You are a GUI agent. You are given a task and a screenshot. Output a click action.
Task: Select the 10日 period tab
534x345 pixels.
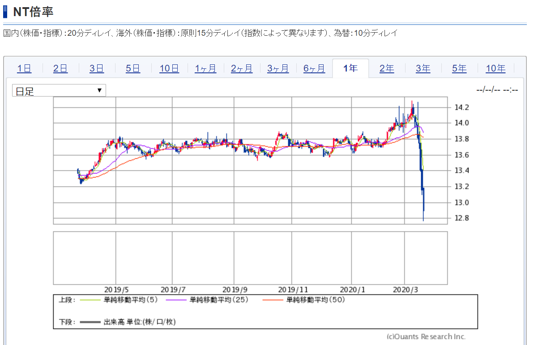pos(169,68)
